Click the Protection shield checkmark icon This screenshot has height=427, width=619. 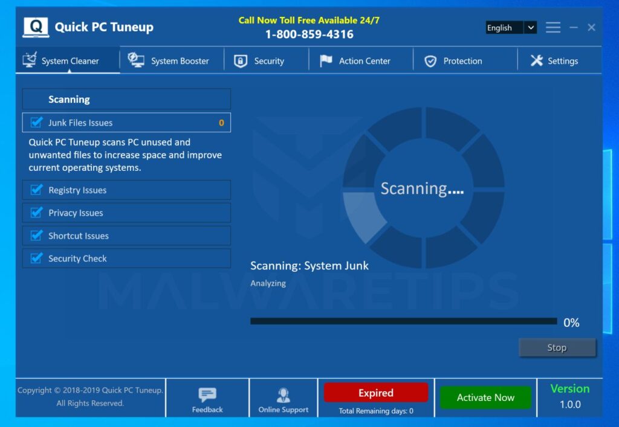pyautogui.click(x=430, y=61)
